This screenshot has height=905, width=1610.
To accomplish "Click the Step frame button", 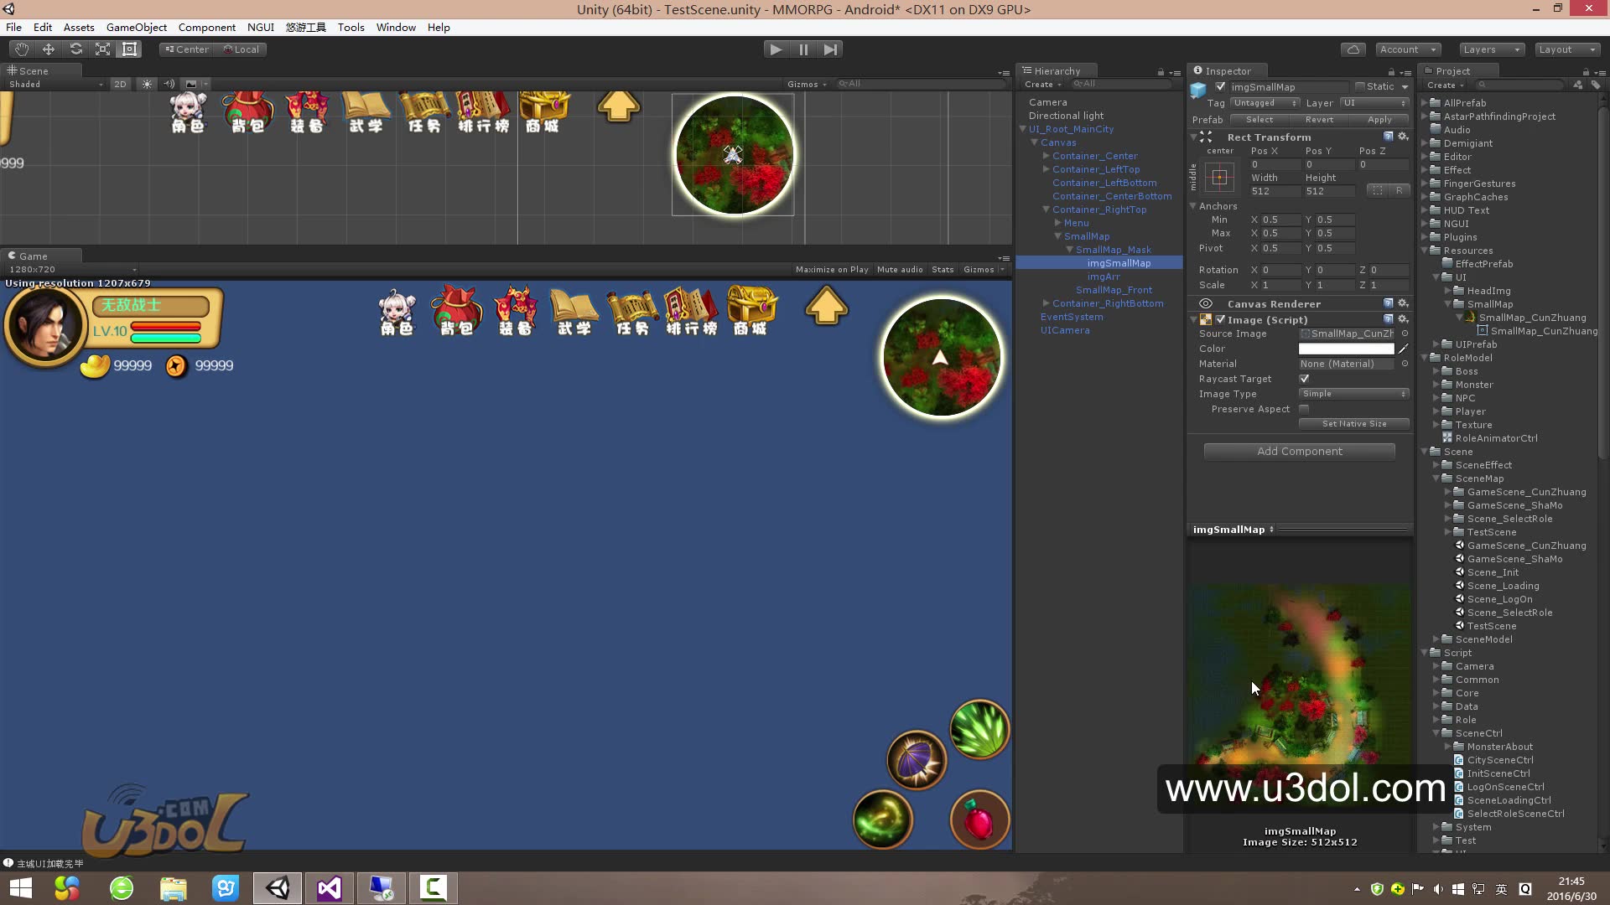I will coord(830,49).
